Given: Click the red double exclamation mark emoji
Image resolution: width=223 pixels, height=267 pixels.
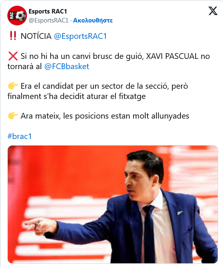Looking at the screenshot, I should [x=13, y=36].
